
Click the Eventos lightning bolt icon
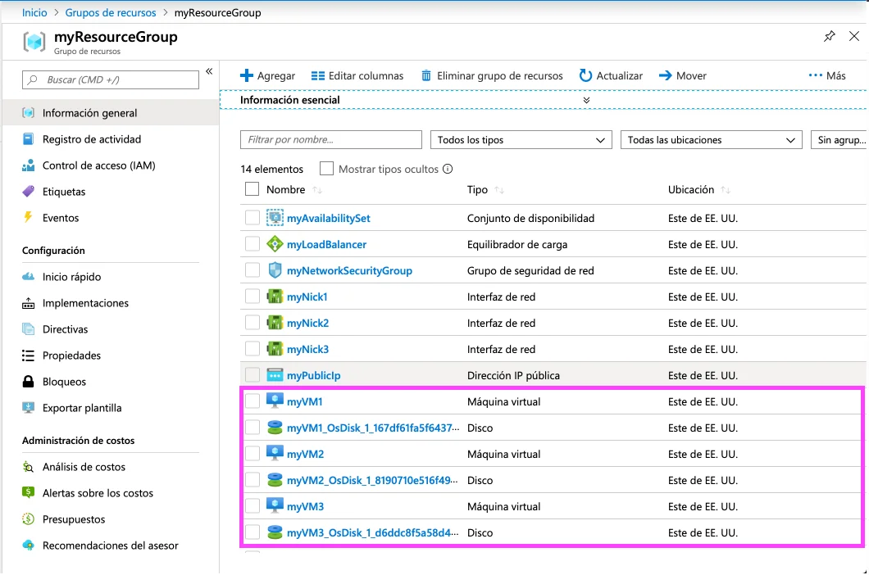click(28, 217)
